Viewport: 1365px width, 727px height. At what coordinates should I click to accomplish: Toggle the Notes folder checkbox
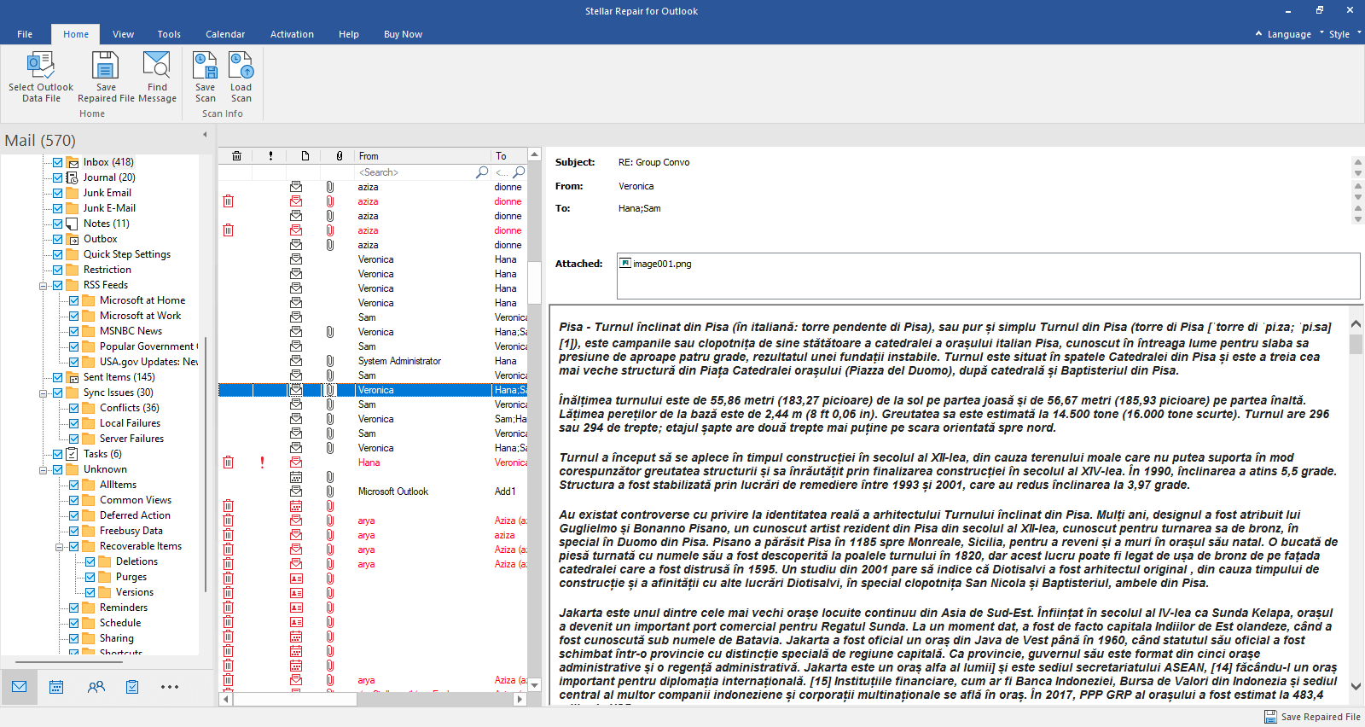[57, 224]
